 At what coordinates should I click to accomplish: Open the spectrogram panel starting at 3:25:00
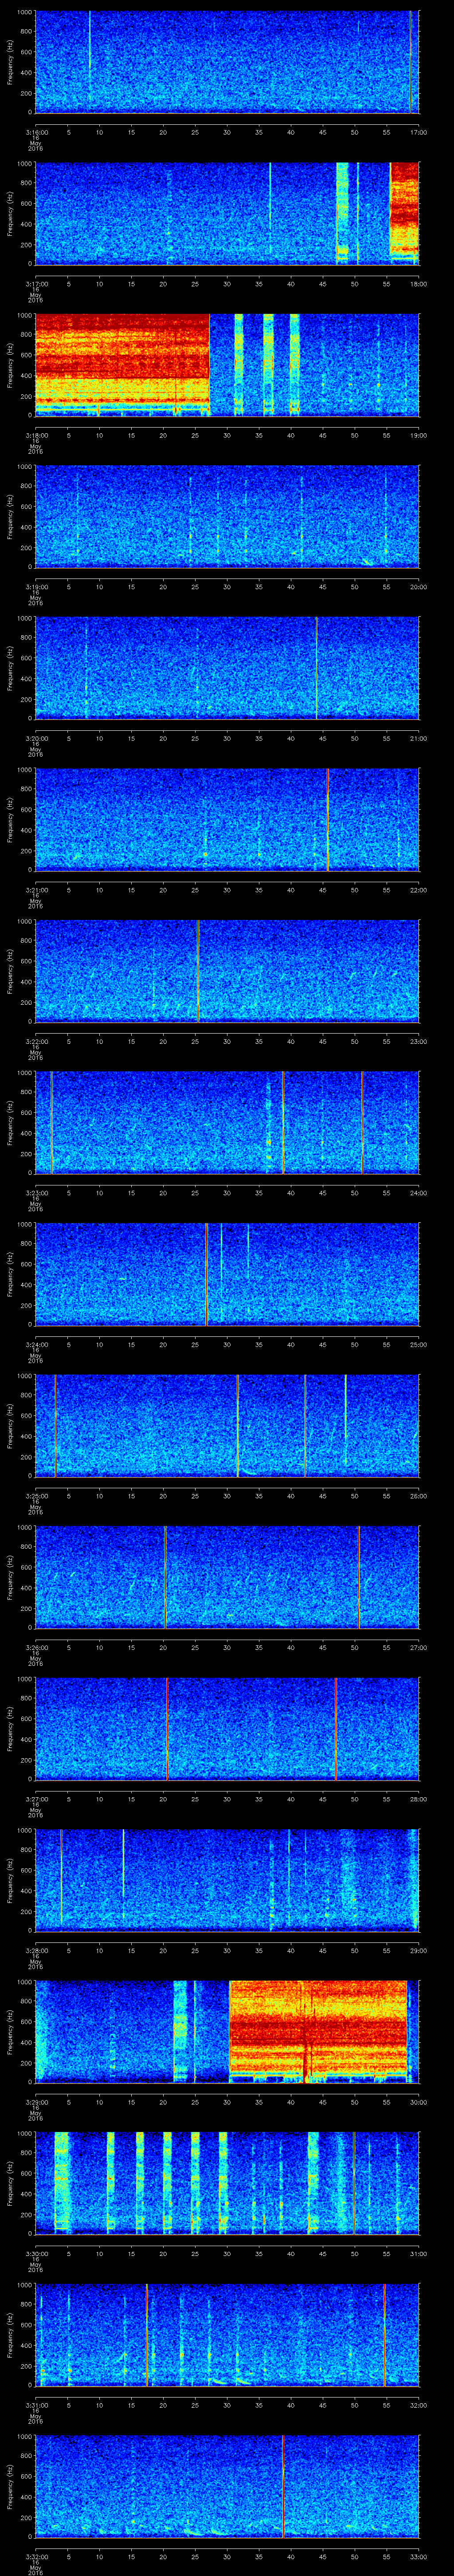point(227,1425)
